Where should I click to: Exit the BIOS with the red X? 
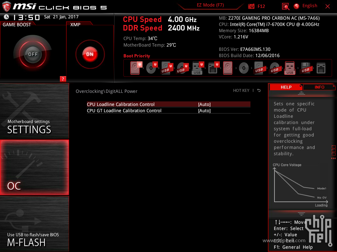pos(327,7)
